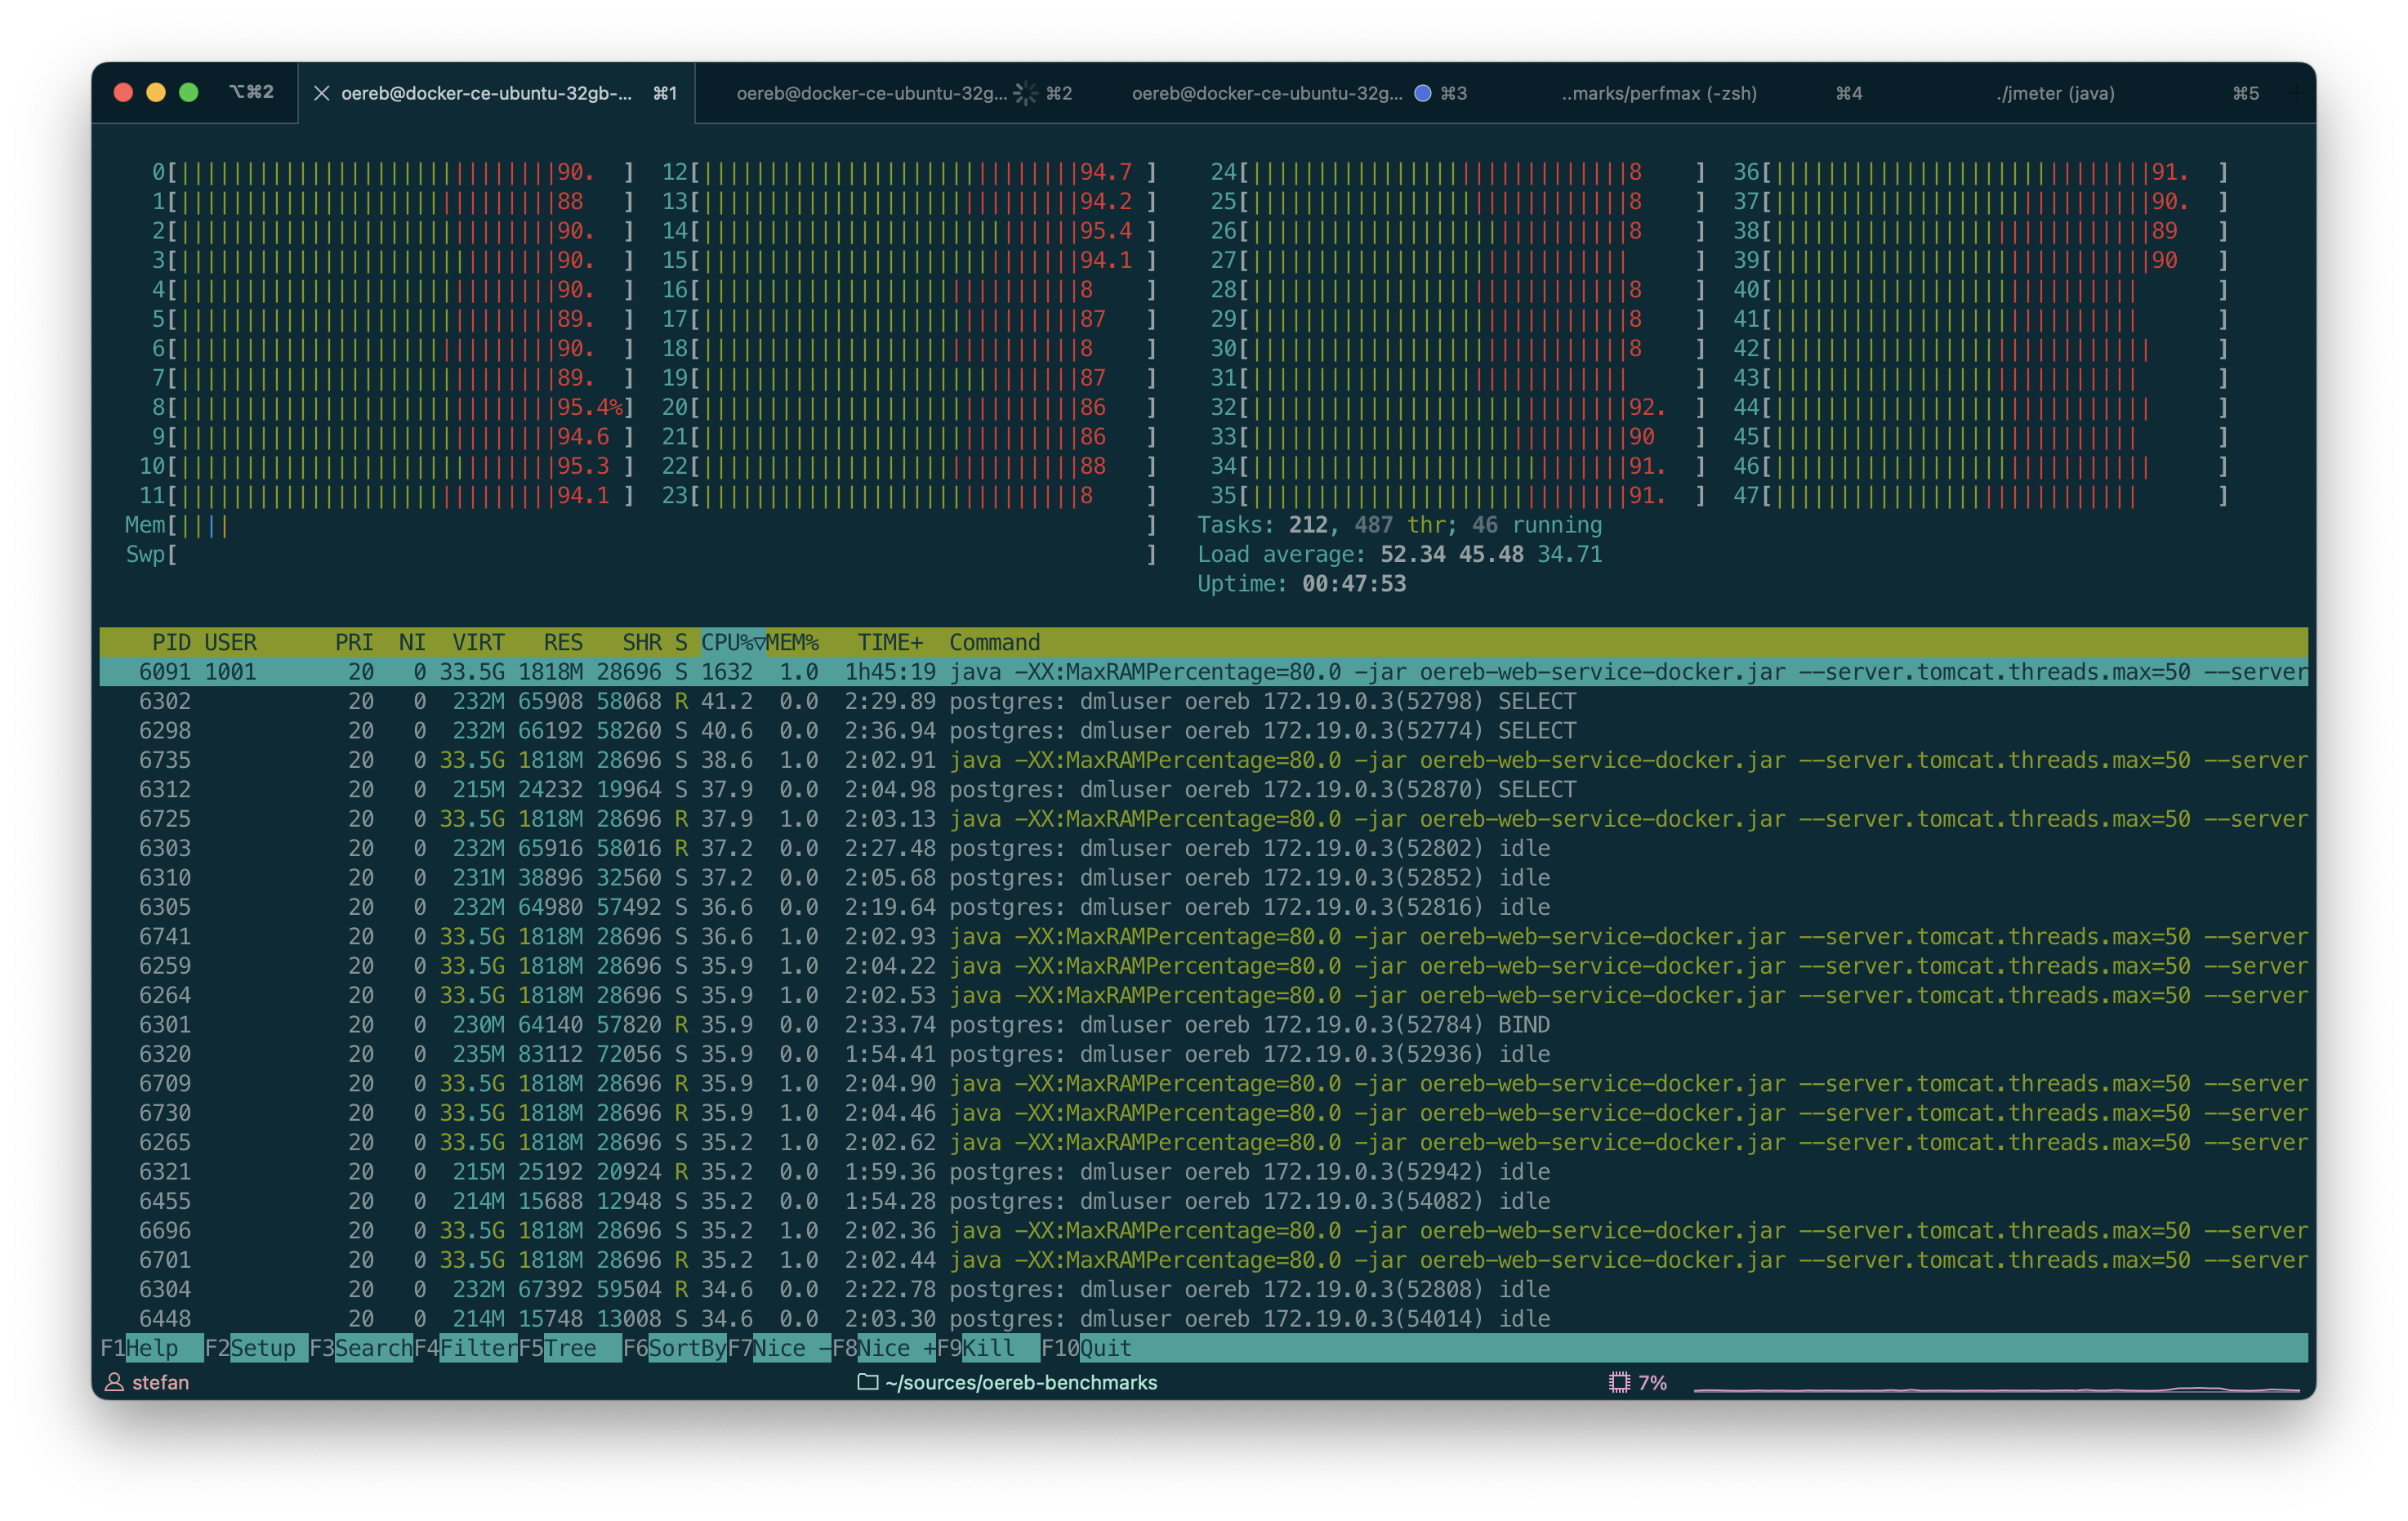Viewport: 2408px width, 1521px height.
Task: Sort by the VIRT column header
Action: pyautogui.click(x=478, y=642)
